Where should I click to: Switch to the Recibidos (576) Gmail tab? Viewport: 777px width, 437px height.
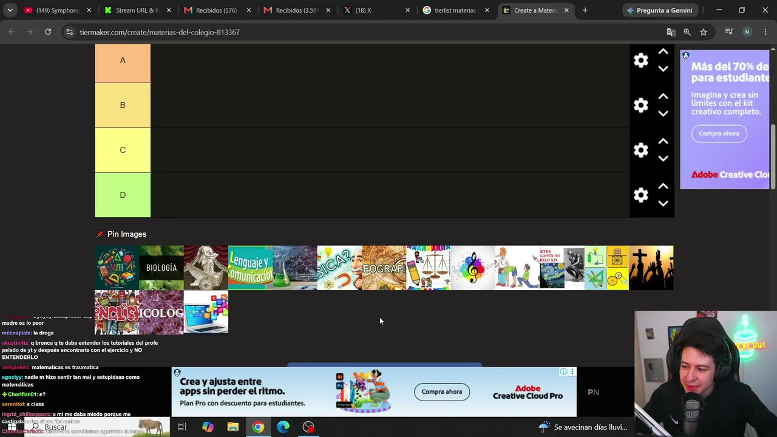[x=217, y=10]
